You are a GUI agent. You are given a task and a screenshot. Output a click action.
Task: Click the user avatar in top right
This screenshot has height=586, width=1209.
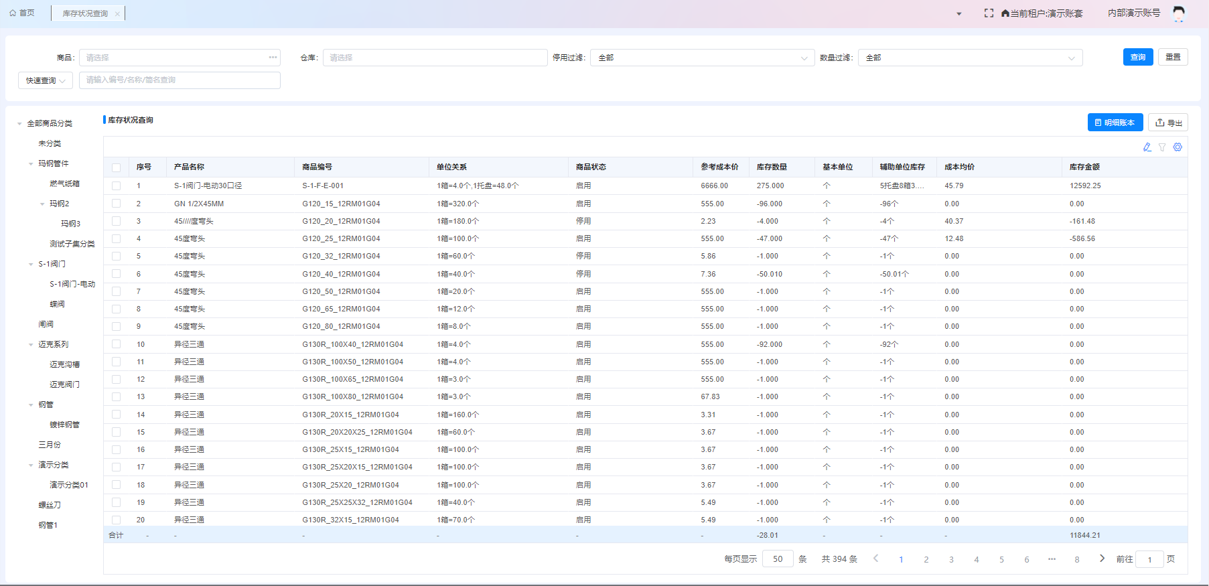(1179, 13)
